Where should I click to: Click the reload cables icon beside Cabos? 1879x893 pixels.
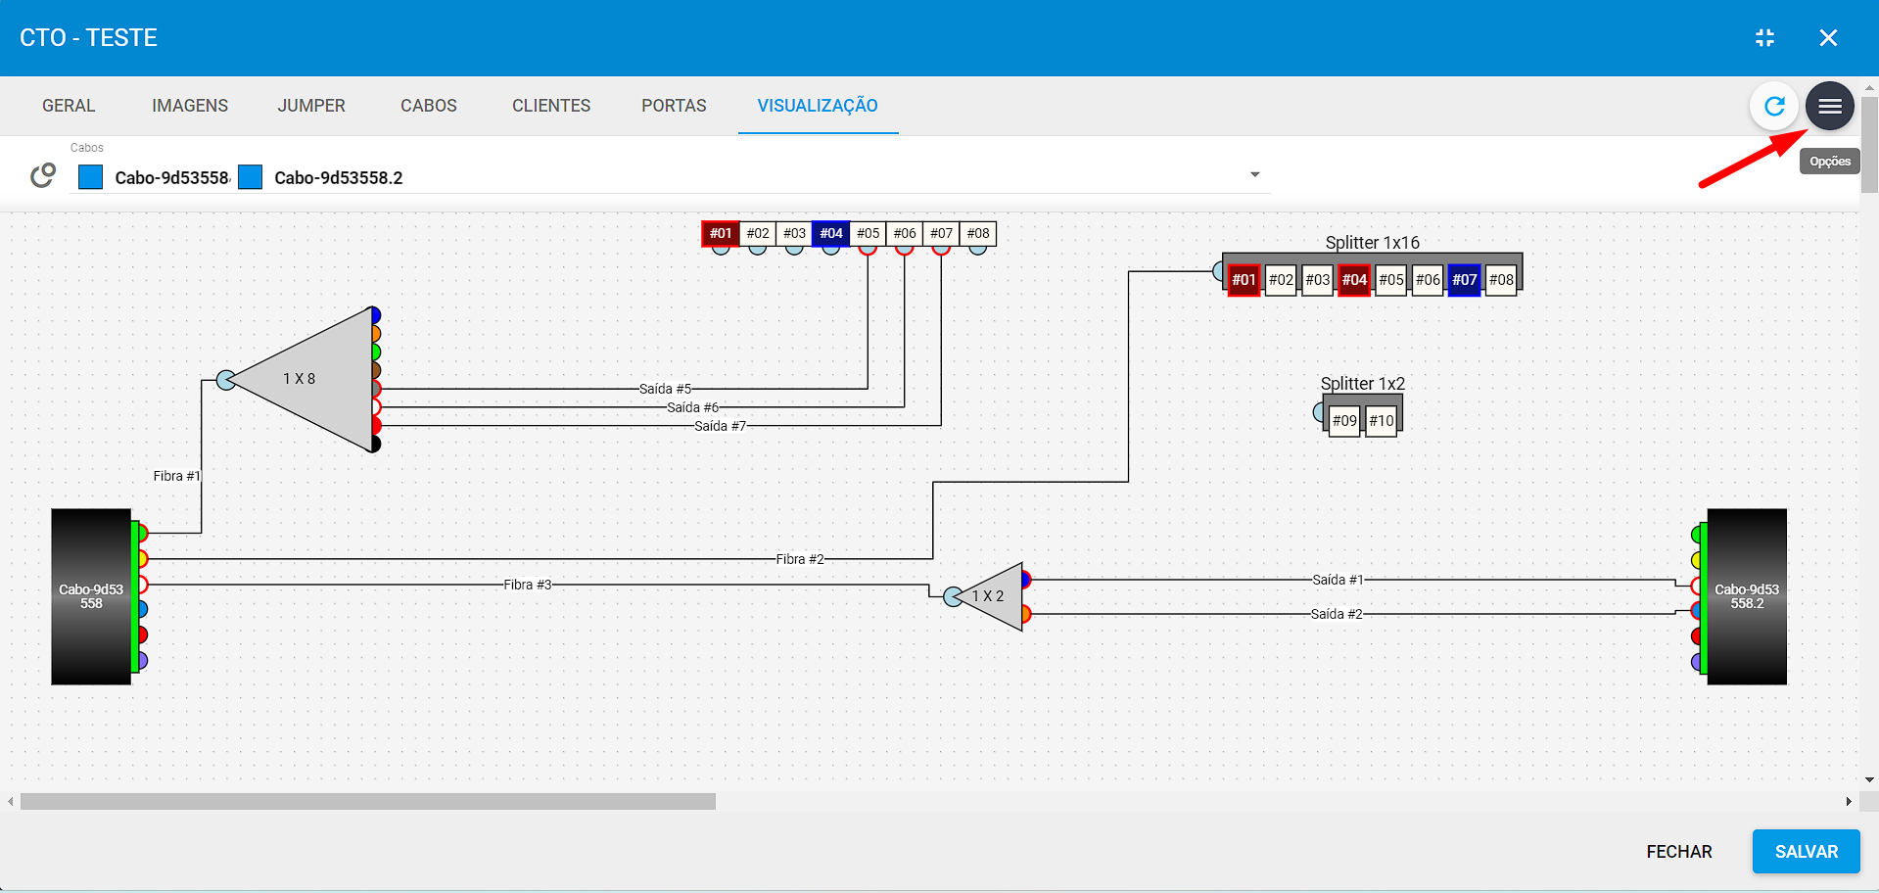click(x=42, y=175)
